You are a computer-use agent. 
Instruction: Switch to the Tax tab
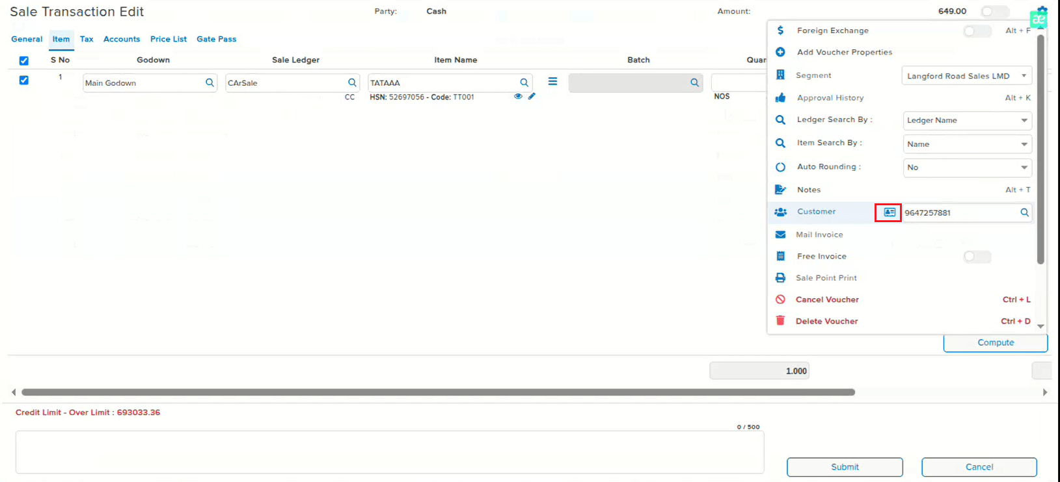click(x=87, y=39)
